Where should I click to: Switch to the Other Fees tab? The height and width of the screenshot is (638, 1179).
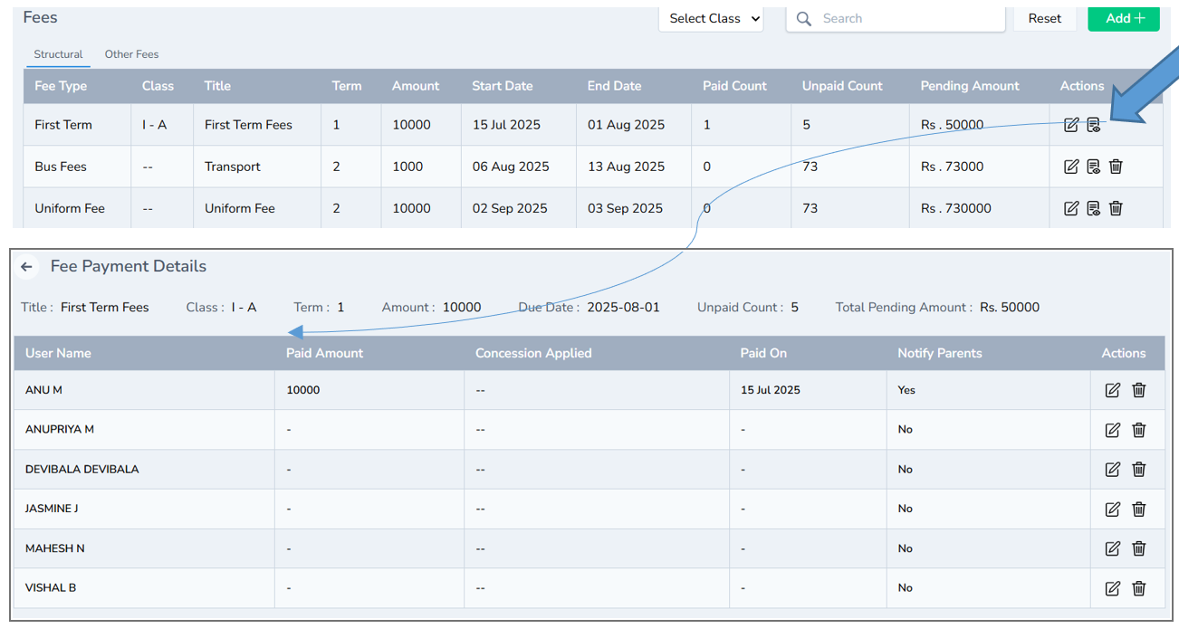(x=131, y=54)
